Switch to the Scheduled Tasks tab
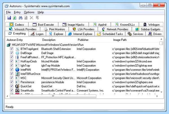The height and width of the screenshot is (114, 169). tap(110, 34)
